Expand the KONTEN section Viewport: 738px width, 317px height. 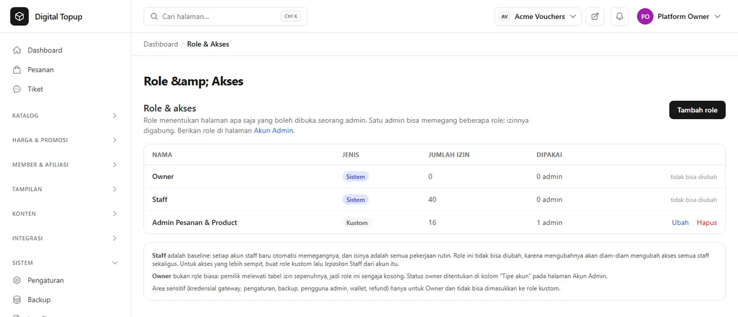65,214
